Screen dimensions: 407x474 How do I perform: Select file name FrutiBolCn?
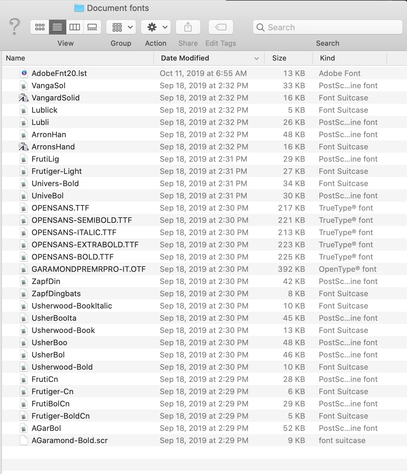(51, 403)
